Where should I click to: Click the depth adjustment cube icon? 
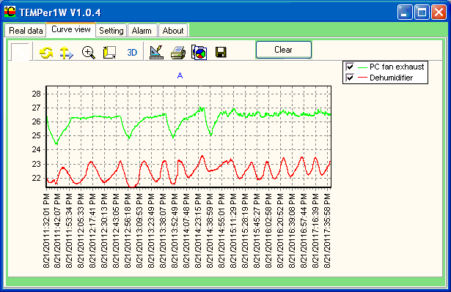pos(109,53)
